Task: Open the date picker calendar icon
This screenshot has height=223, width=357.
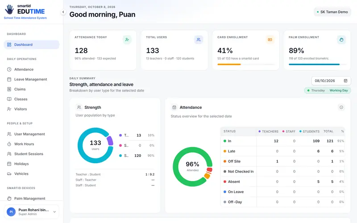Action: [345, 81]
